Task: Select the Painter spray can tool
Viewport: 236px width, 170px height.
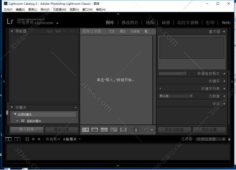Action: point(136,130)
